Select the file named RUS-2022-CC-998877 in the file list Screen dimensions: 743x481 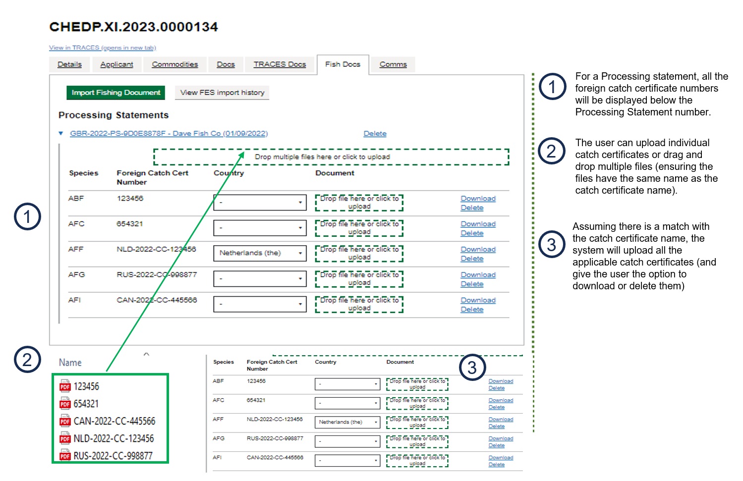[113, 456]
